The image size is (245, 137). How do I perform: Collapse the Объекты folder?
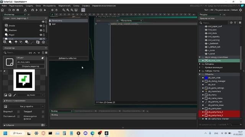200,74
